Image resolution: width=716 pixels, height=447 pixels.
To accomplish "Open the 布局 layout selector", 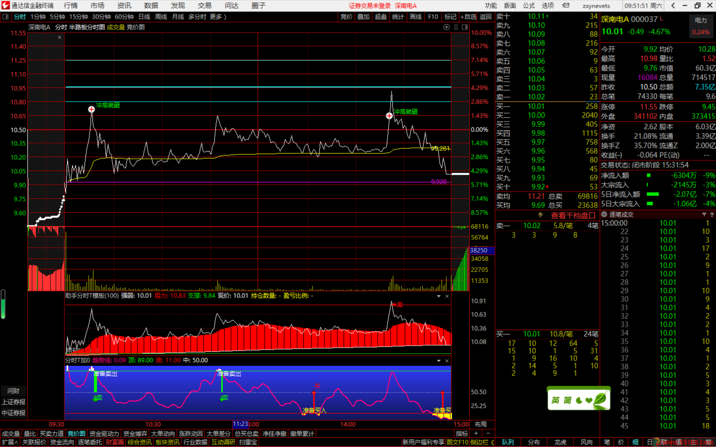I will [x=481, y=424].
